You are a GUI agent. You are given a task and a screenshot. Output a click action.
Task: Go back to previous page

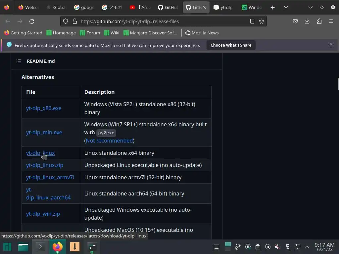[x=8, y=21]
